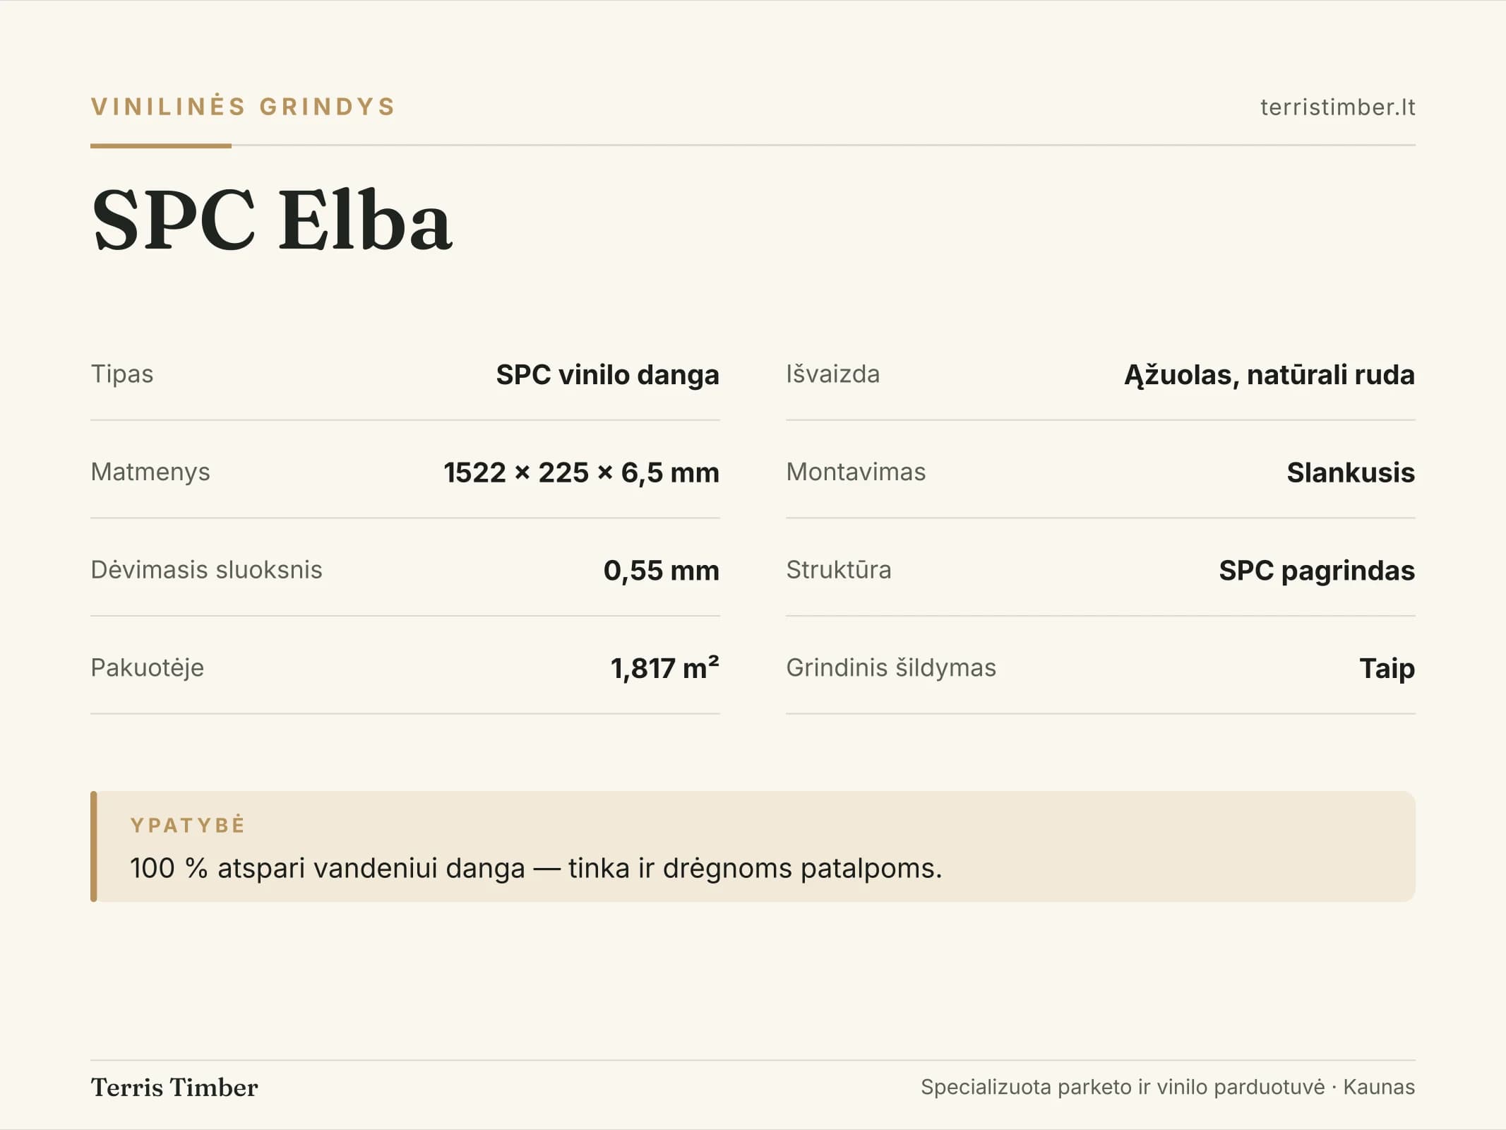Click the Terris Timber footer logo
This screenshot has height=1130, width=1506.
click(174, 1087)
